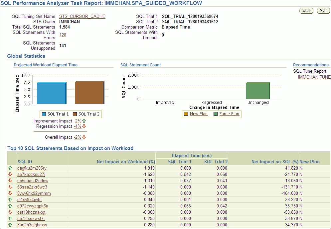This screenshot has height=229, width=331.
Task: Click the red down arrow beside ab7ktcdksu27j
Action: (x=10, y=175)
